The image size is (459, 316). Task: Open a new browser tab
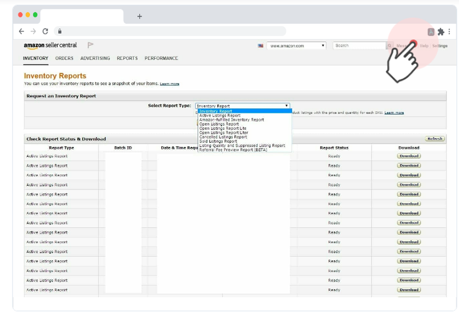140,17
